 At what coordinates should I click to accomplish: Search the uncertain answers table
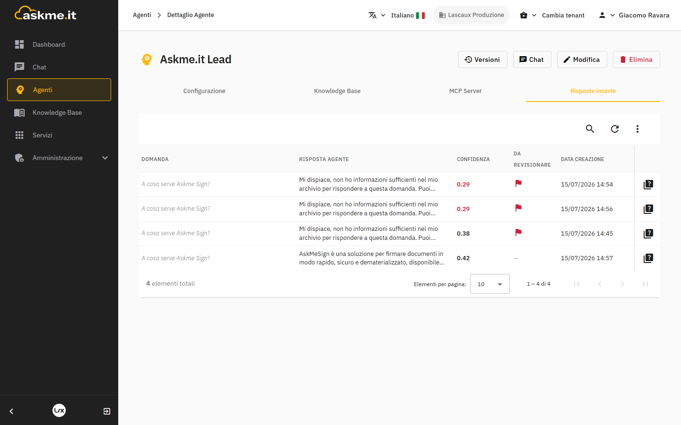coord(590,129)
